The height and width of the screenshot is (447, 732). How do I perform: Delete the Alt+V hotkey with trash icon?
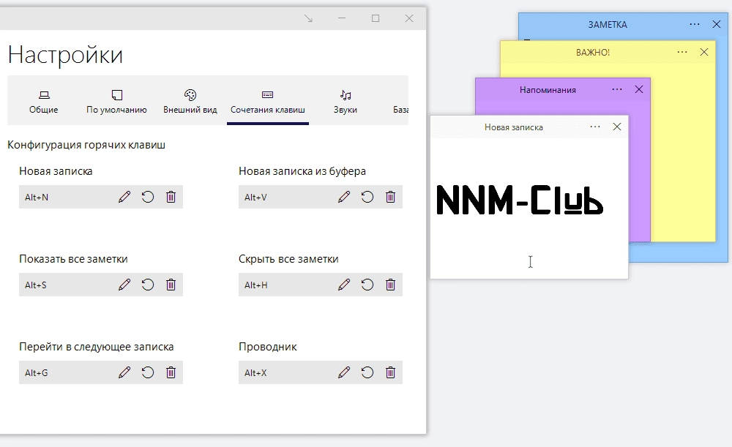click(x=391, y=197)
